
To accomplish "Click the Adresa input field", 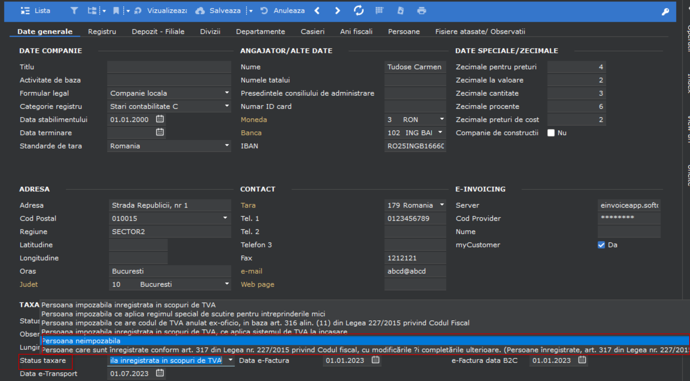I will (x=170, y=205).
